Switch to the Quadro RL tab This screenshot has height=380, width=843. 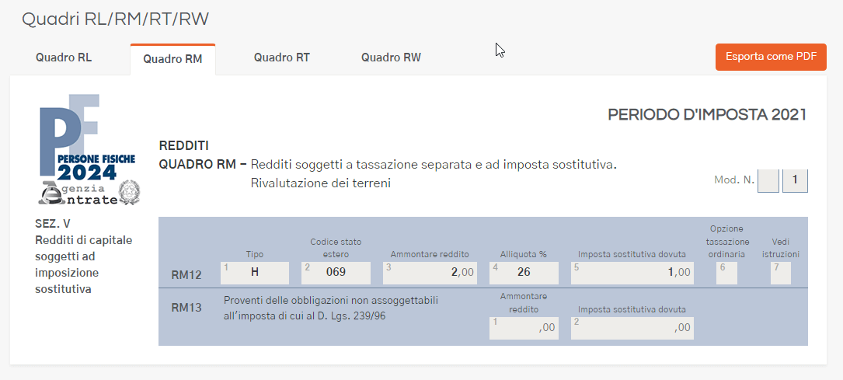pyautogui.click(x=64, y=58)
